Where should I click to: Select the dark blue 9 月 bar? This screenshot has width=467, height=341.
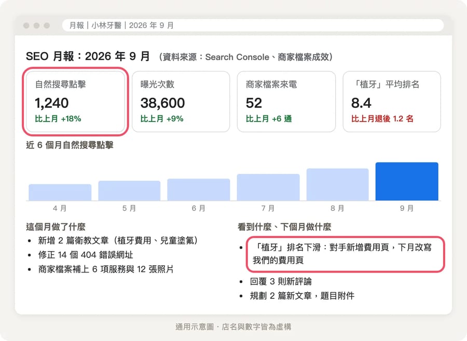tap(407, 181)
